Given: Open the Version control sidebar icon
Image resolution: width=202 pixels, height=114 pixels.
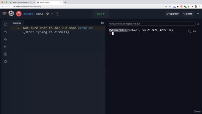Looking at the screenshot, I should click(6, 32).
